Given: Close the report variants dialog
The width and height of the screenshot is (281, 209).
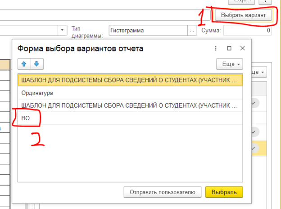Looking at the screenshot, I should pos(242,48).
